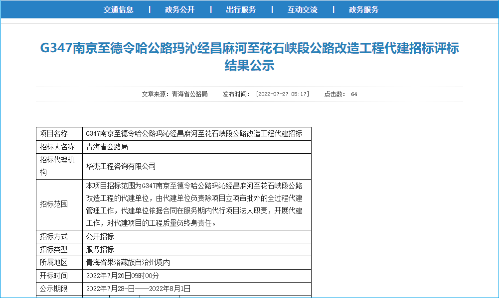Click the bid opening time 2022年7月26日09时00分

pyautogui.click(x=123, y=275)
